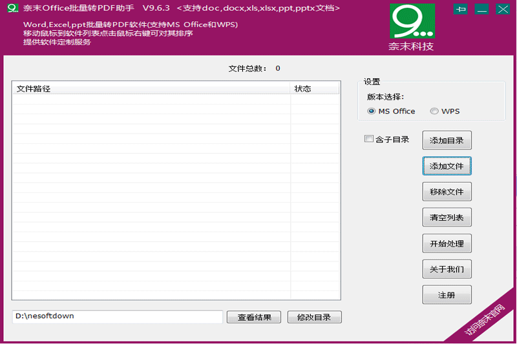517x344 pixels.
Task: Clear the list with 清空列表
Action: (447, 218)
